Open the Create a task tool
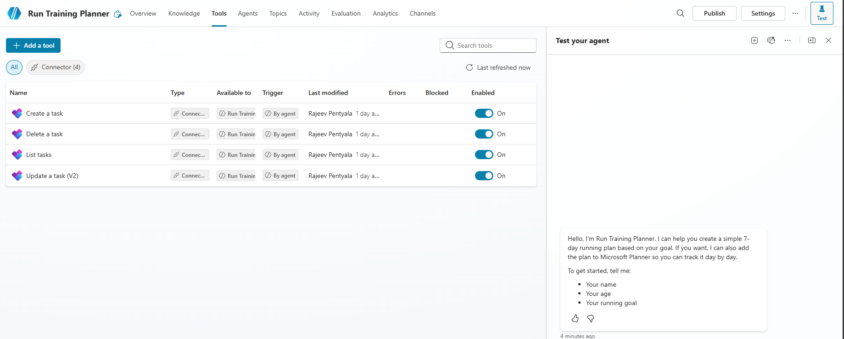The height and width of the screenshot is (339, 844). tap(45, 113)
